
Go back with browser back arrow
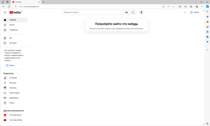[4, 6]
